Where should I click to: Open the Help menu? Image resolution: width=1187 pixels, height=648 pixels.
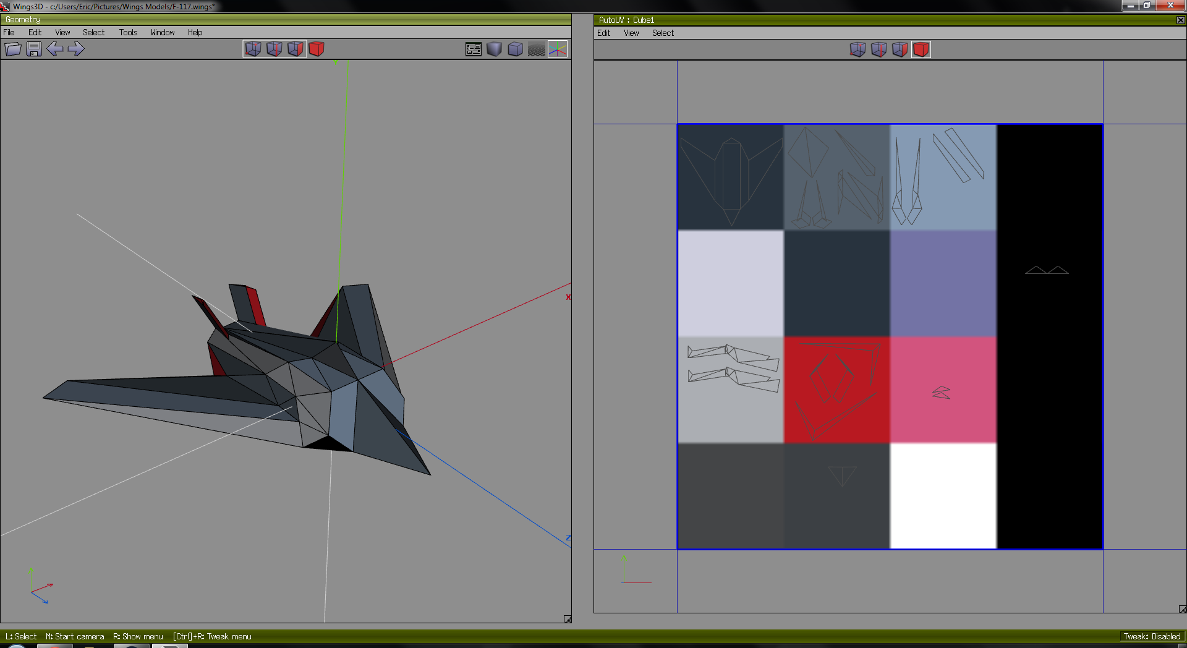click(x=195, y=32)
